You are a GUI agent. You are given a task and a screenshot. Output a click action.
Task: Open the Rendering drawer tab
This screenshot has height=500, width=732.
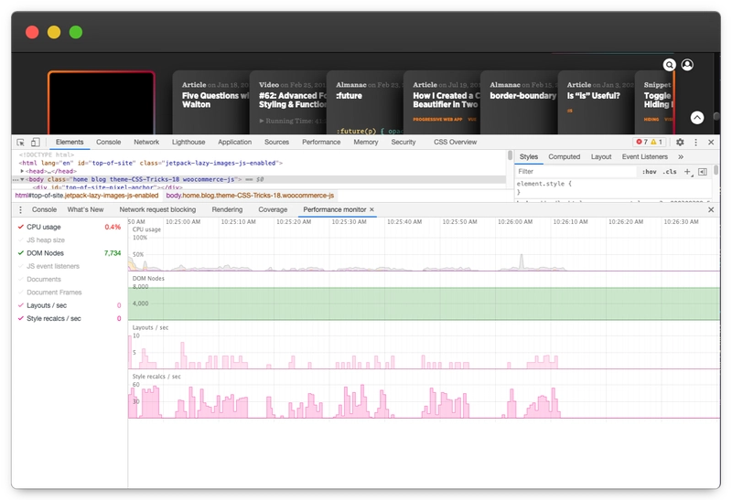tap(227, 210)
